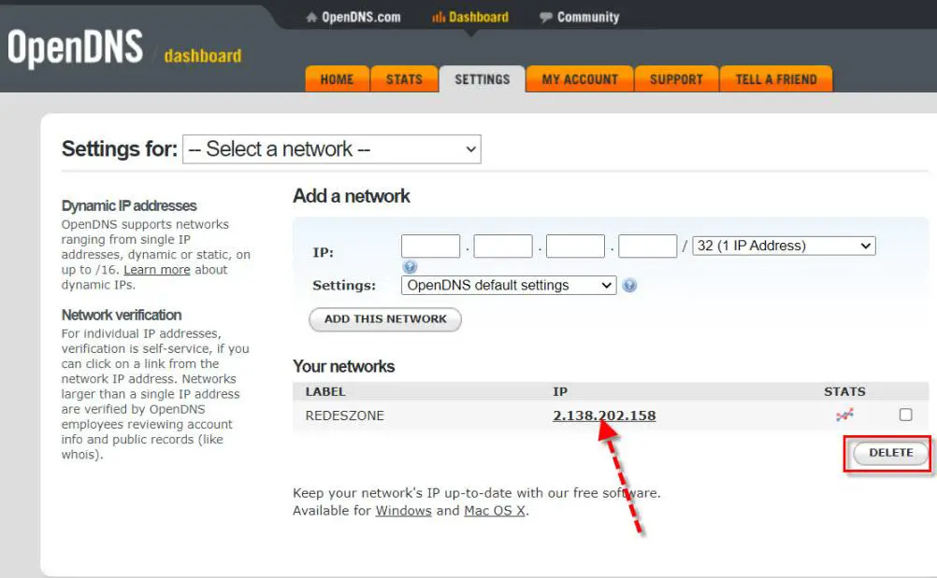937x578 pixels.
Task: Click the 'Add a network' heading
Action: tap(352, 196)
